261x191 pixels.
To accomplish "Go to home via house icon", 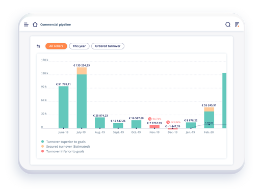I will click(35, 24).
